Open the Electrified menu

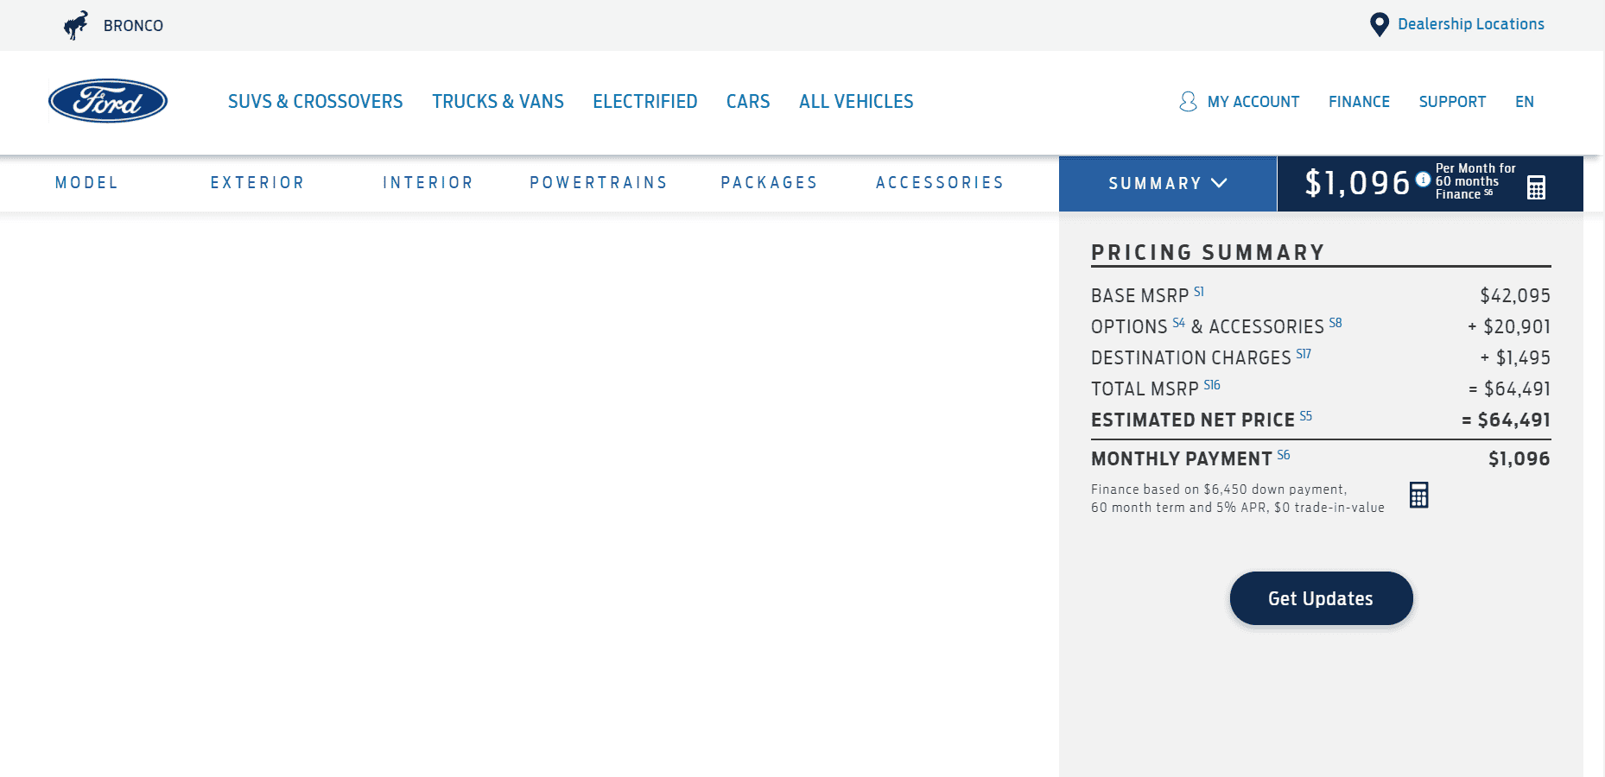[645, 102]
